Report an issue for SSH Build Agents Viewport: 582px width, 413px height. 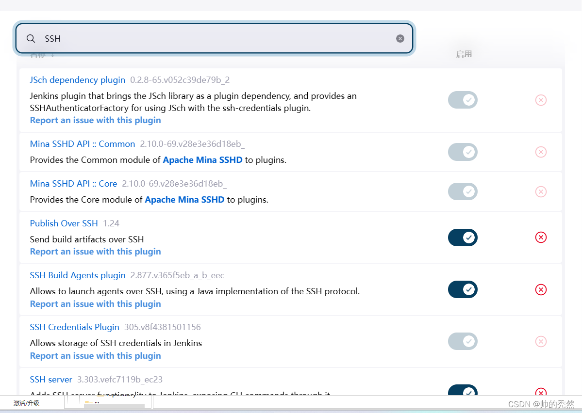(x=96, y=303)
